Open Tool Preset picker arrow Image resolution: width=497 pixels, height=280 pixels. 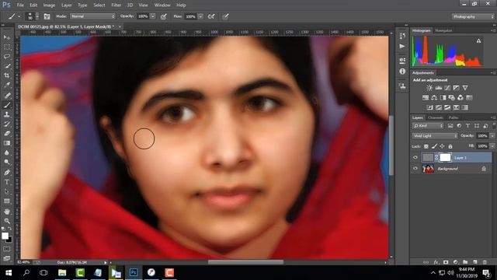click(19, 16)
